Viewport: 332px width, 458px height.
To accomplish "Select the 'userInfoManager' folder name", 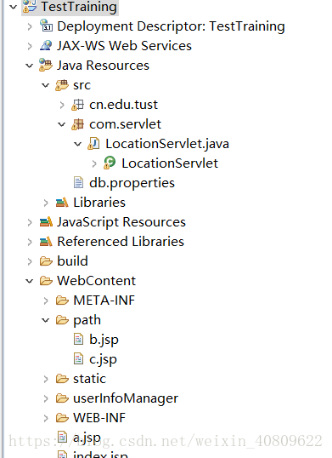I will point(126,398).
